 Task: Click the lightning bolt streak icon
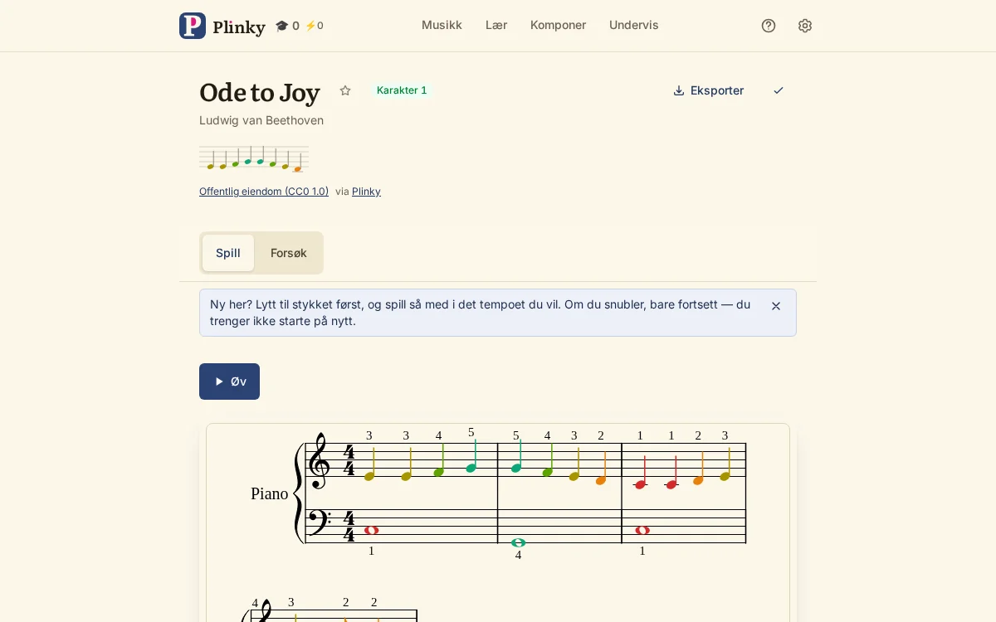310,26
